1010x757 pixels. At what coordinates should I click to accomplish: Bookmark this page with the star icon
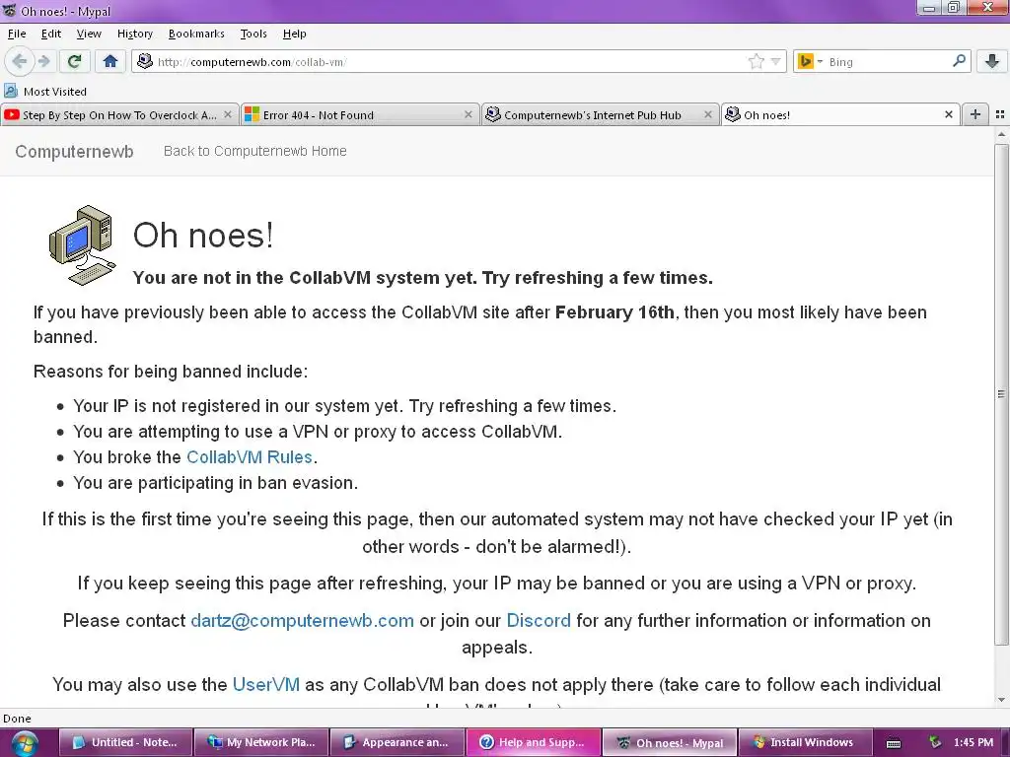click(x=757, y=61)
